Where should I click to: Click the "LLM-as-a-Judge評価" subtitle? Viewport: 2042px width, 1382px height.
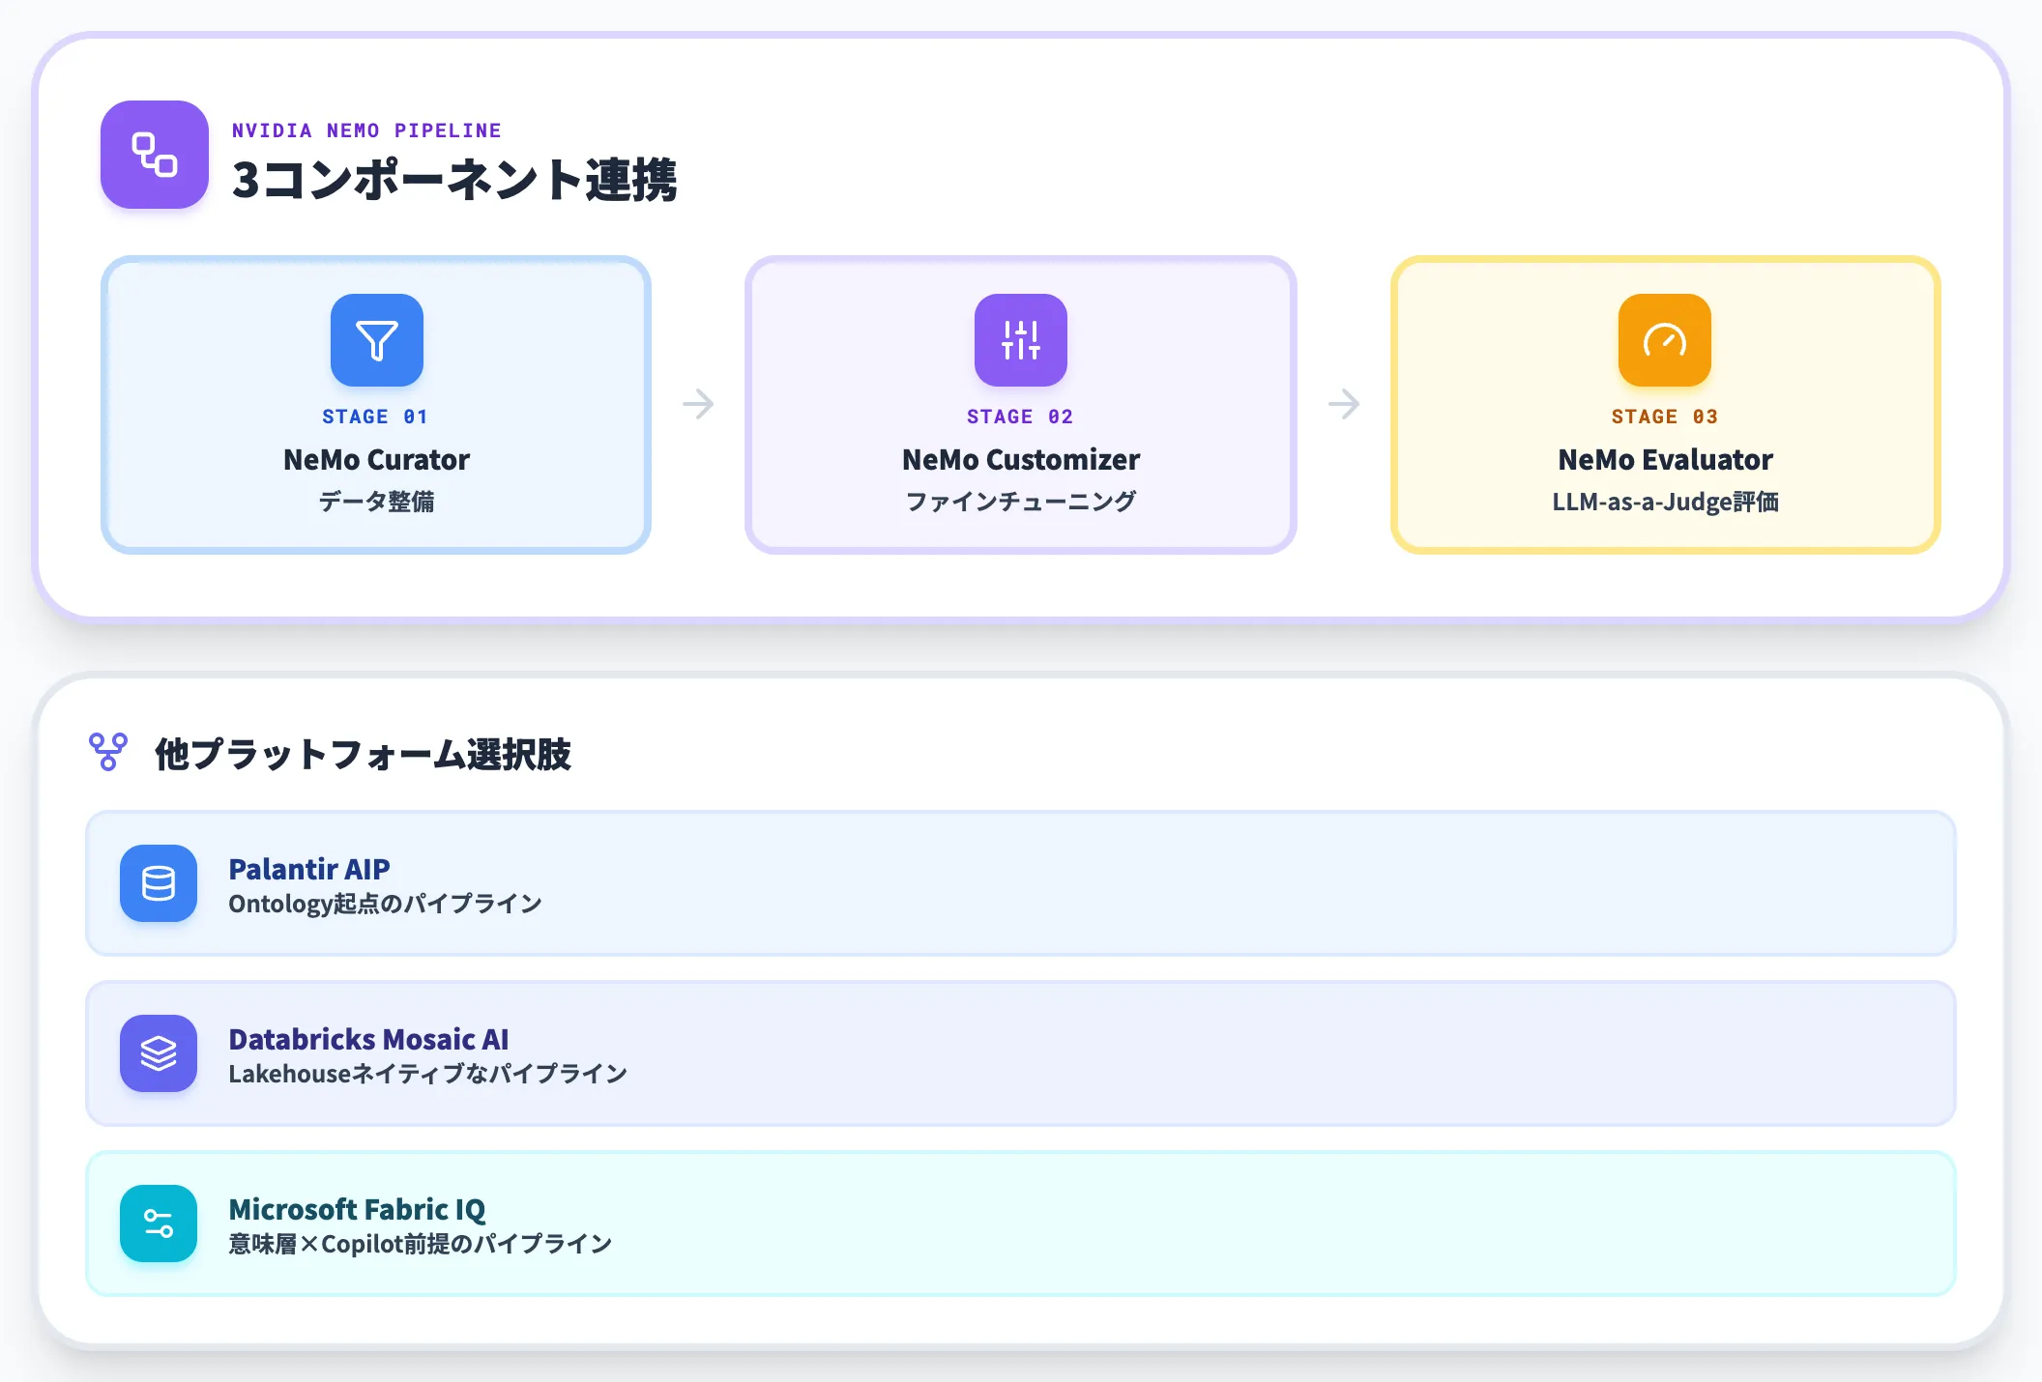click(1666, 502)
